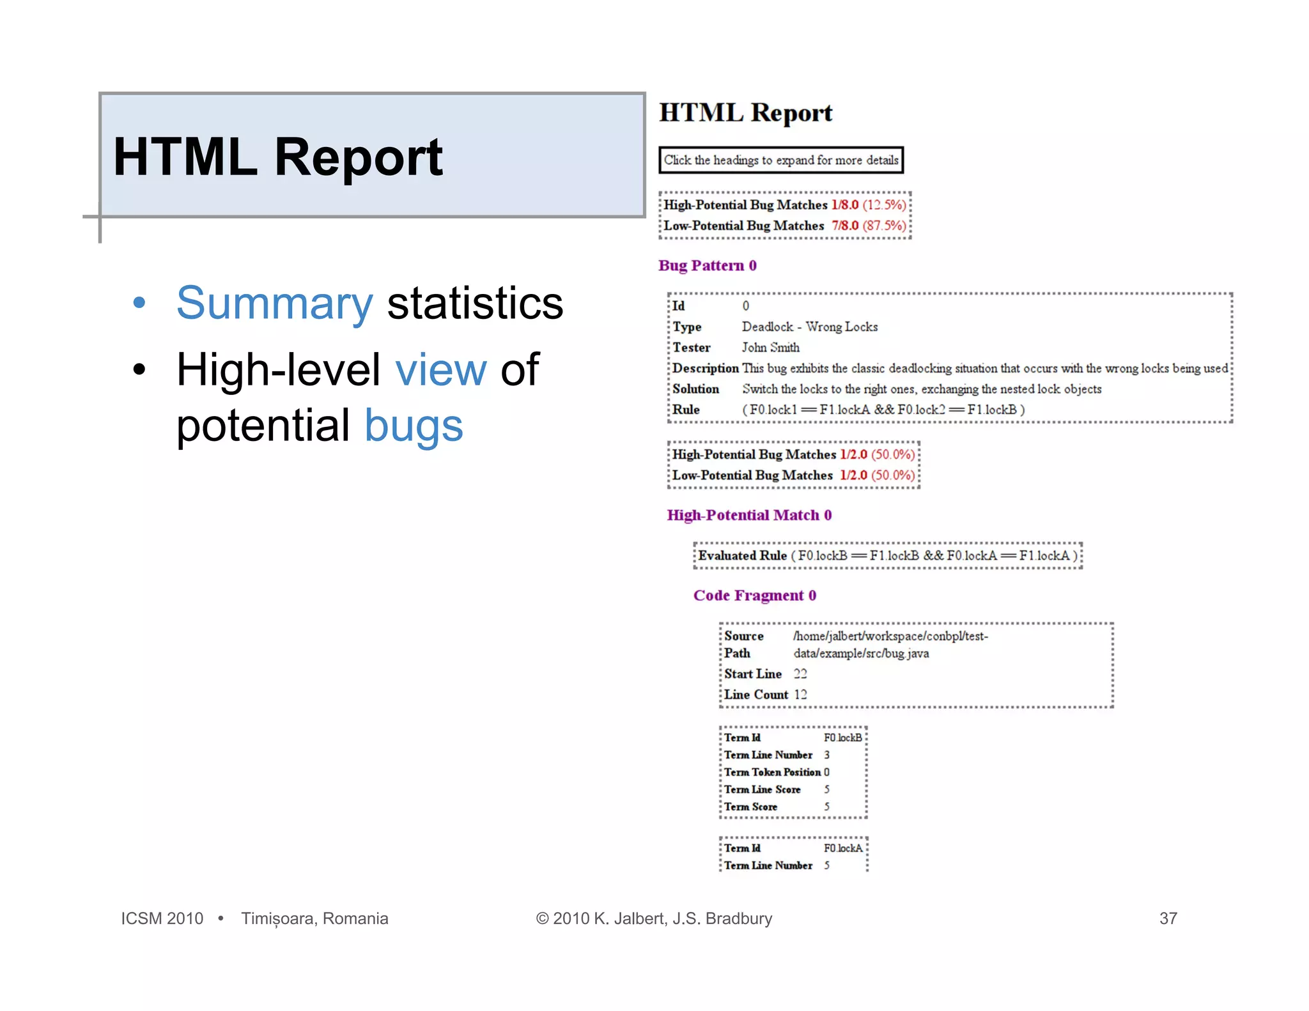Click footer text 'ICSM 2010'
The height and width of the screenshot is (1011, 1309).
(x=162, y=918)
